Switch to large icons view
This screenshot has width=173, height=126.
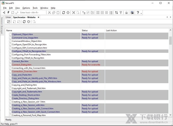(98, 13)
